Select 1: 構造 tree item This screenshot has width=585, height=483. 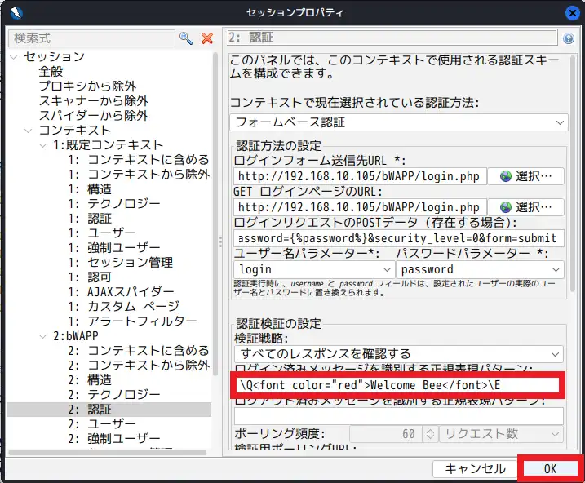[90, 189]
